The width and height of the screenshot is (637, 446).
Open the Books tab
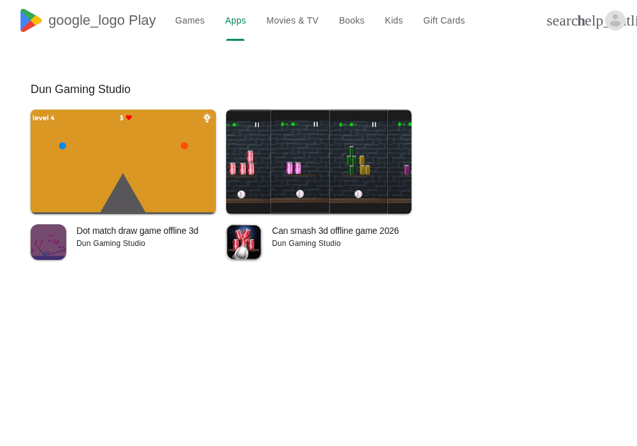[352, 20]
